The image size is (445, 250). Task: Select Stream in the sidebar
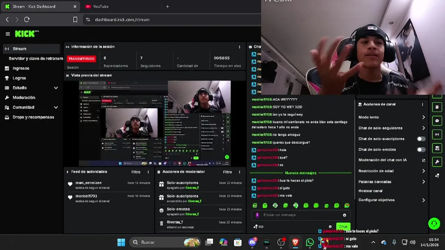pos(31,49)
